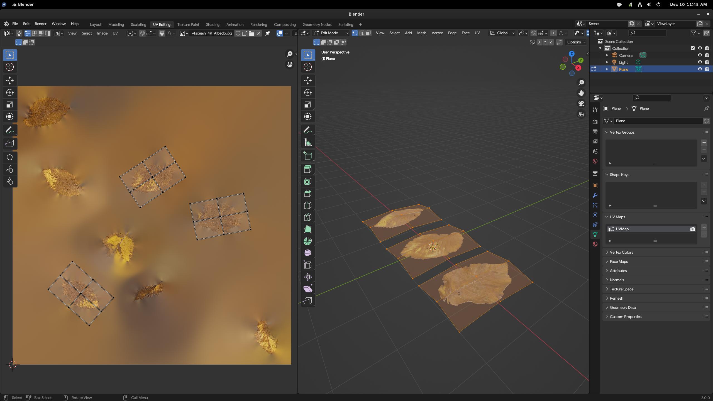Open the Global transform orientation dropdown
The image size is (713, 401).
pyautogui.click(x=502, y=33)
